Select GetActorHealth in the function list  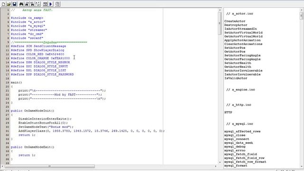(237, 66)
